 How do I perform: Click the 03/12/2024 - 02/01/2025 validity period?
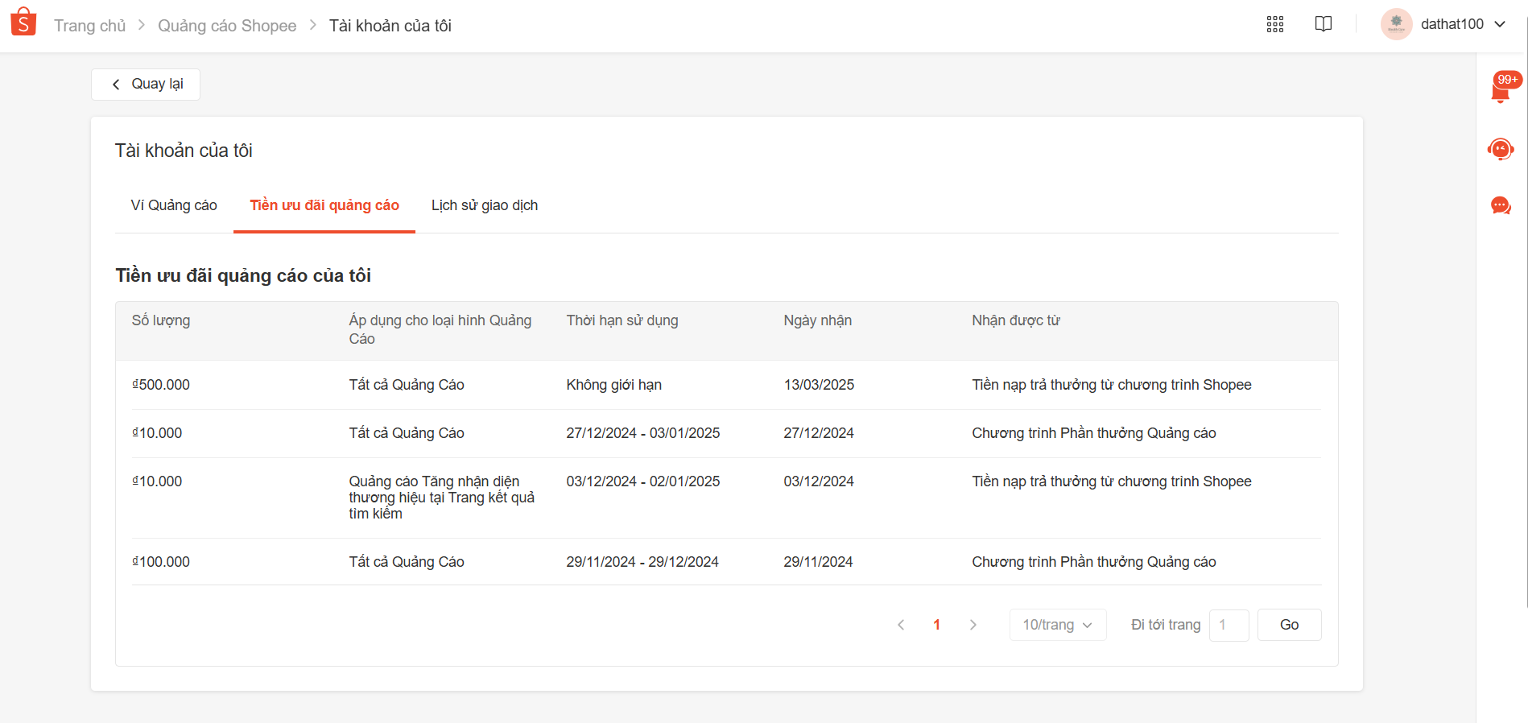[643, 481]
